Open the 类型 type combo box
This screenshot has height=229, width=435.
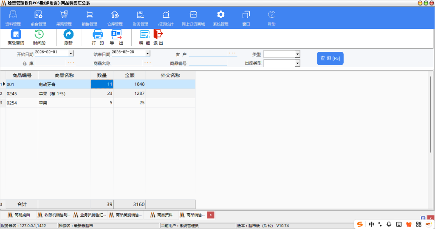(x=297, y=54)
